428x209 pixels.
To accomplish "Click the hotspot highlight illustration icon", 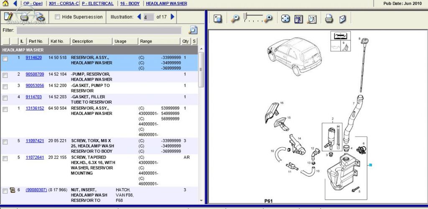I will point(298,19).
